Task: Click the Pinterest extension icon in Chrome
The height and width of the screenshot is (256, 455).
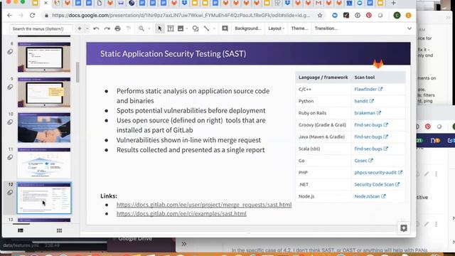Action: coord(368,16)
